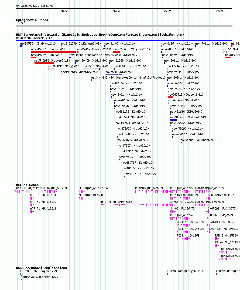This screenshot has height=290, width=240.
Task: Open gene ATPIF1|NM_178191
Action: click(43, 195)
